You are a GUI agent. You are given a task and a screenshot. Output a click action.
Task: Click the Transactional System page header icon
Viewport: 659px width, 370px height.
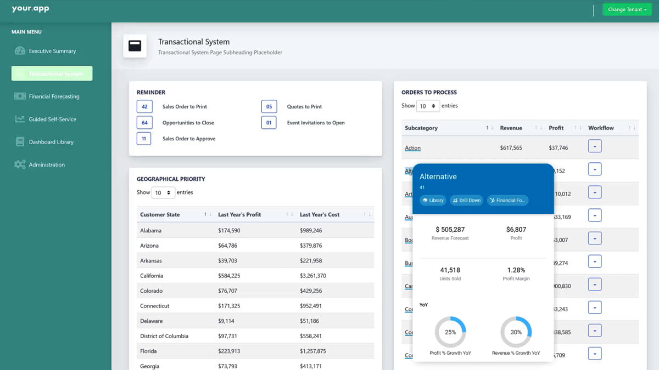tap(135, 47)
